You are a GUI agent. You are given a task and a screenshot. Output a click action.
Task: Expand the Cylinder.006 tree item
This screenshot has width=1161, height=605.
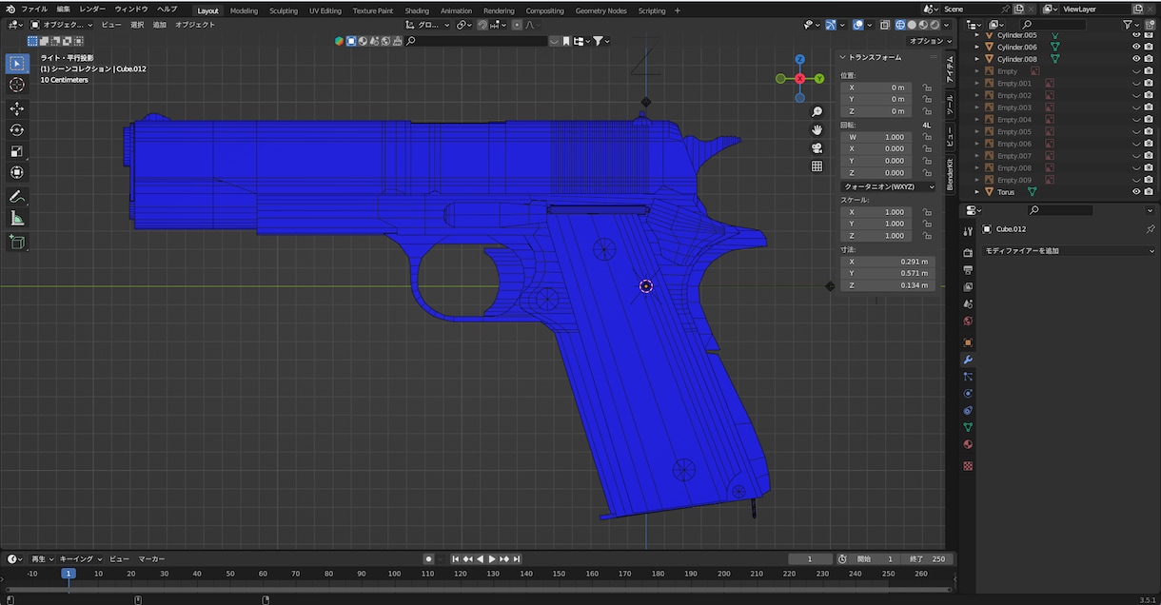point(977,47)
